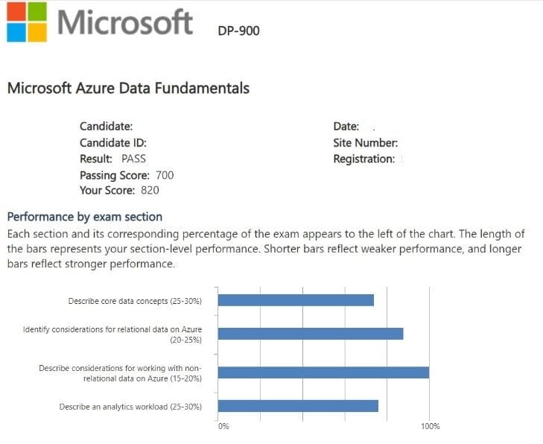Click the 100% axis label
Image resolution: width=543 pixels, height=444 pixels.
coord(430,427)
